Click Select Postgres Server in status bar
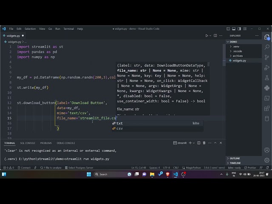This screenshot has height=204, width=272. click(79, 167)
